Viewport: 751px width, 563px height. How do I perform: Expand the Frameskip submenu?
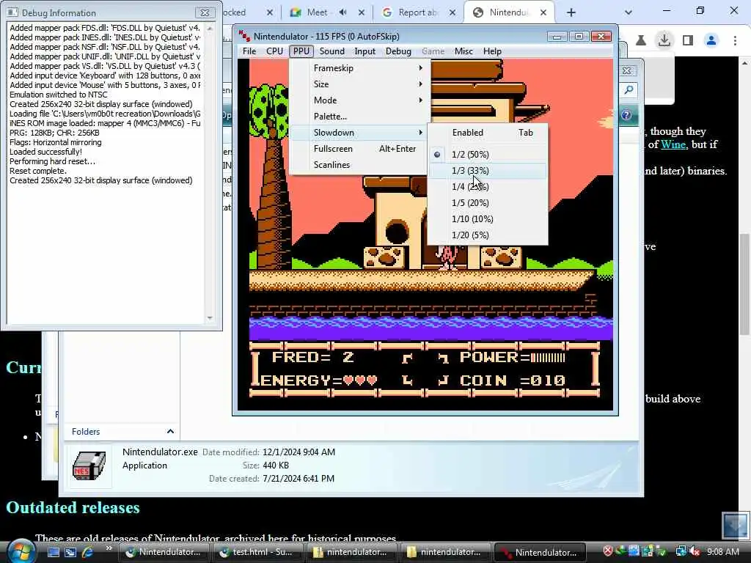point(359,68)
